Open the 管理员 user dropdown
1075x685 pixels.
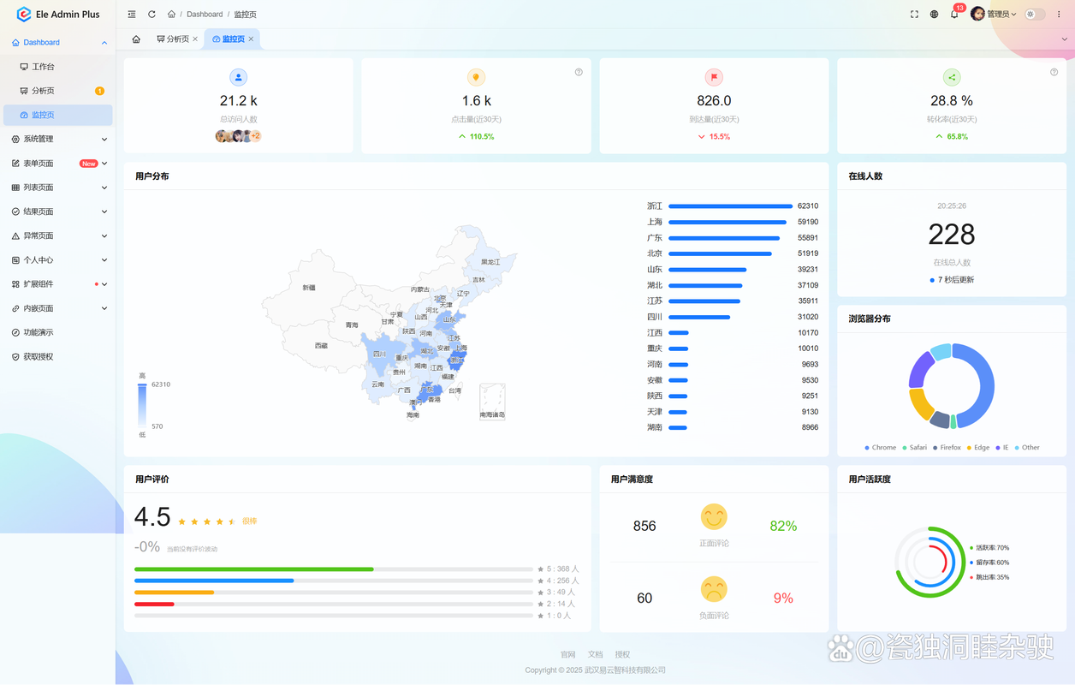coord(997,14)
